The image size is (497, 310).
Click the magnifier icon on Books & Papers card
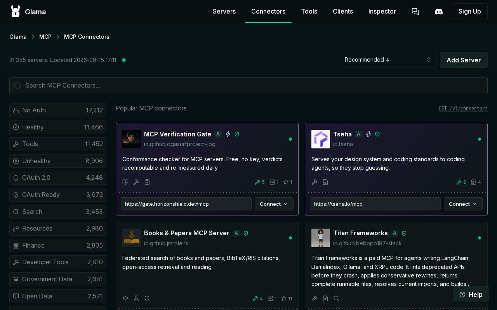click(x=147, y=298)
